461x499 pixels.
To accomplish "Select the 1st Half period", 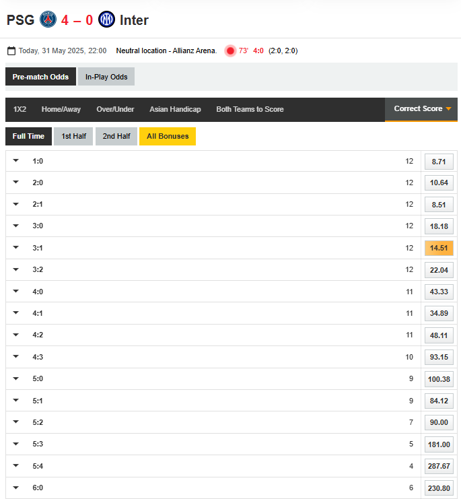I will pyautogui.click(x=73, y=136).
